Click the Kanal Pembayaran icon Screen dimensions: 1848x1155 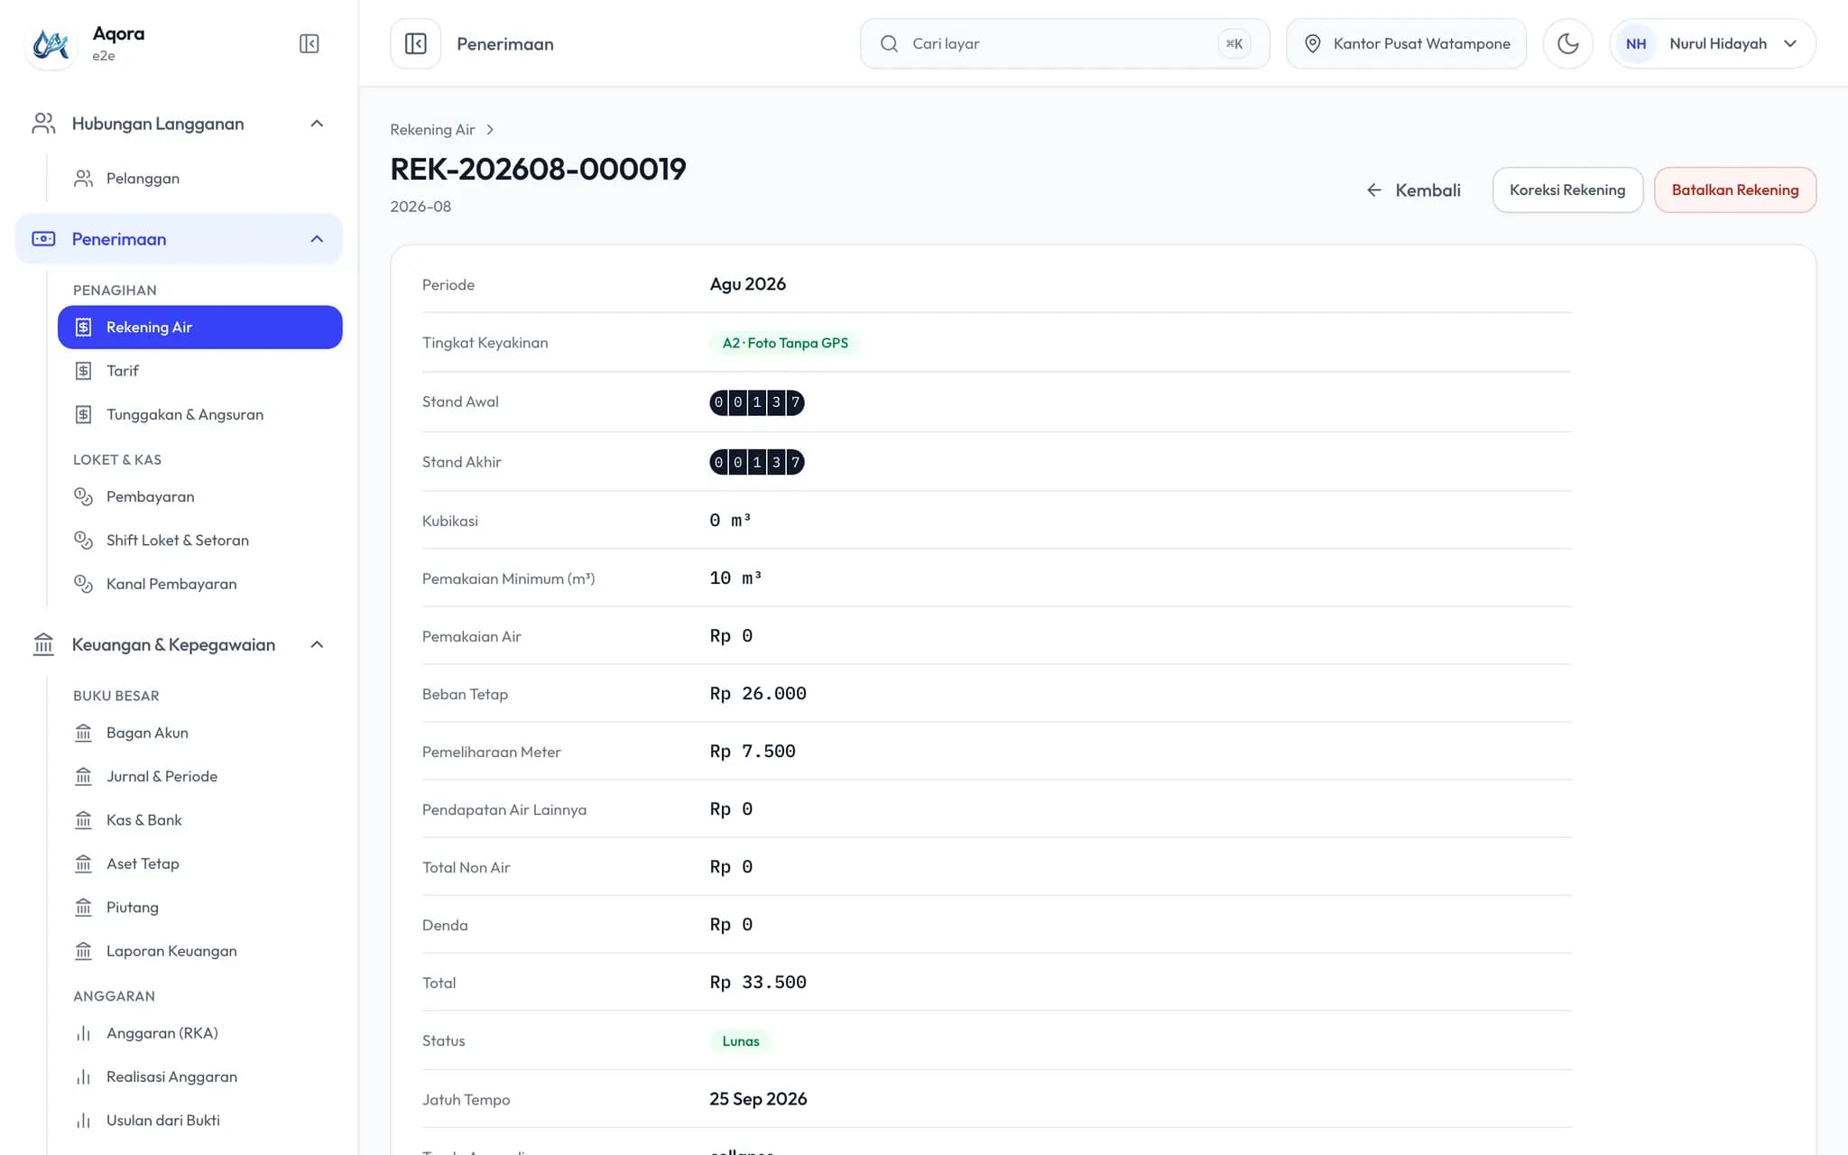(83, 584)
